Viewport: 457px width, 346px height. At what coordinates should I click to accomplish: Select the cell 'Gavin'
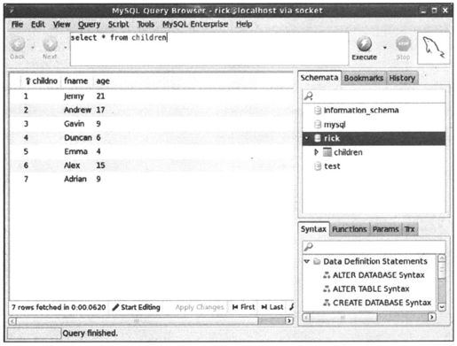74,124
